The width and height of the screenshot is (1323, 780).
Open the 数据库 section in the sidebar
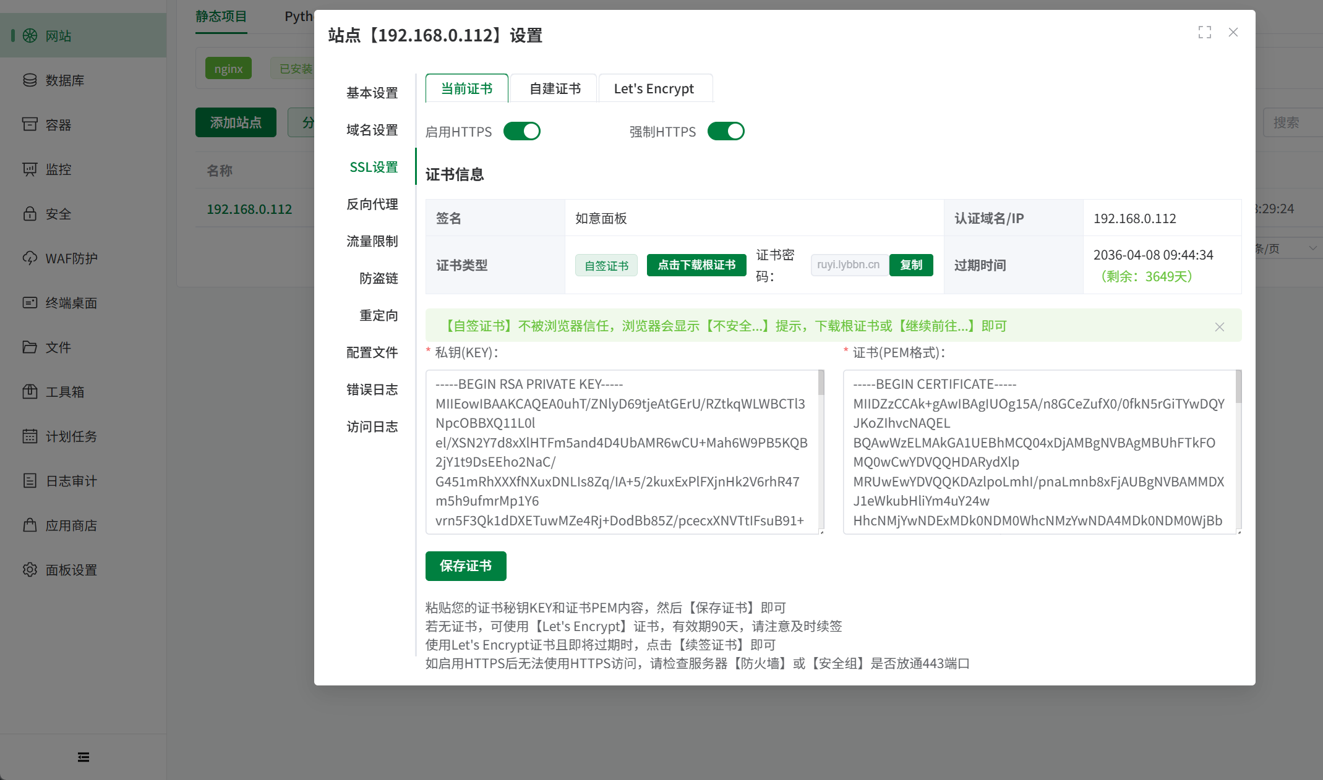coord(64,80)
